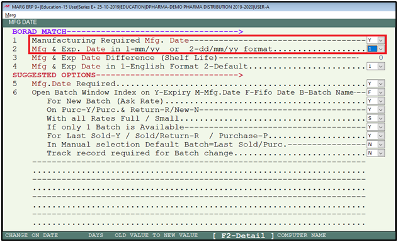398x242 pixels.
Task: Open dropdown for On Purc-Y/Purc.& Return-R/New-N
Action: (x=381, y=110)
